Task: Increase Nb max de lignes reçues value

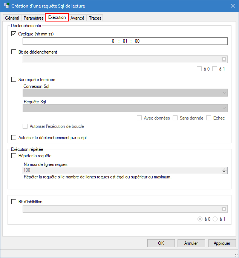Action: tap(224, 169)
